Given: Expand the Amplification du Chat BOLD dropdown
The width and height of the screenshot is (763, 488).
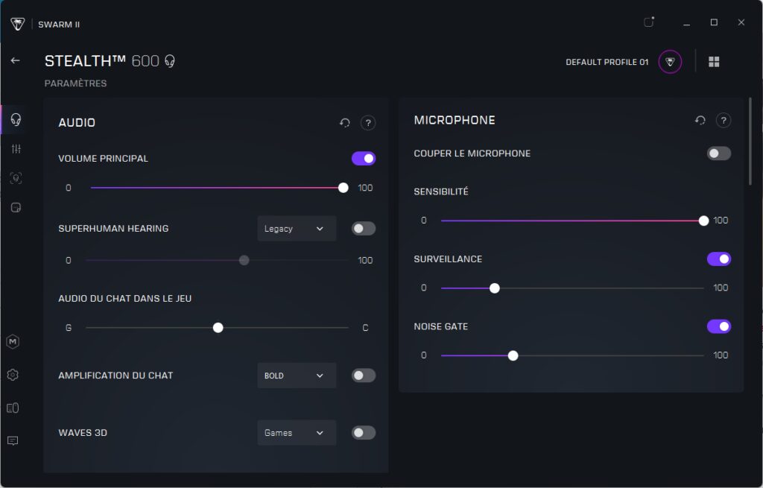Looking at the screenshot, I should (x=297, y=375).
